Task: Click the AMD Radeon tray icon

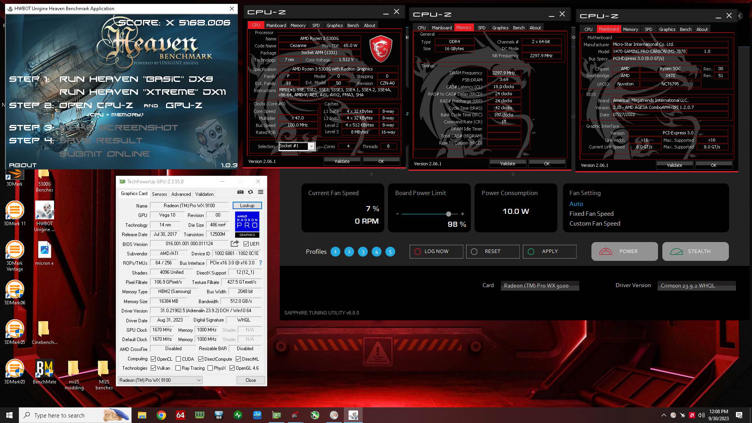Action: (692, 415)
